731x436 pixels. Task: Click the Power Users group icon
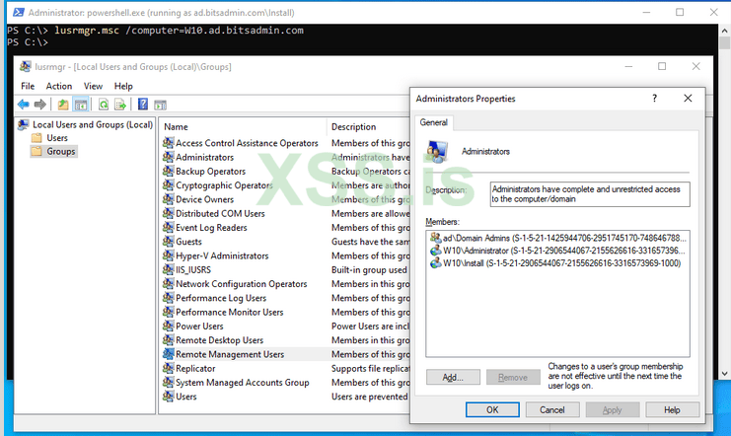tap(168, 326)
